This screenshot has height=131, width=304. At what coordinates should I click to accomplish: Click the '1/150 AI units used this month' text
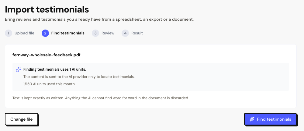[x=49, y=84]
